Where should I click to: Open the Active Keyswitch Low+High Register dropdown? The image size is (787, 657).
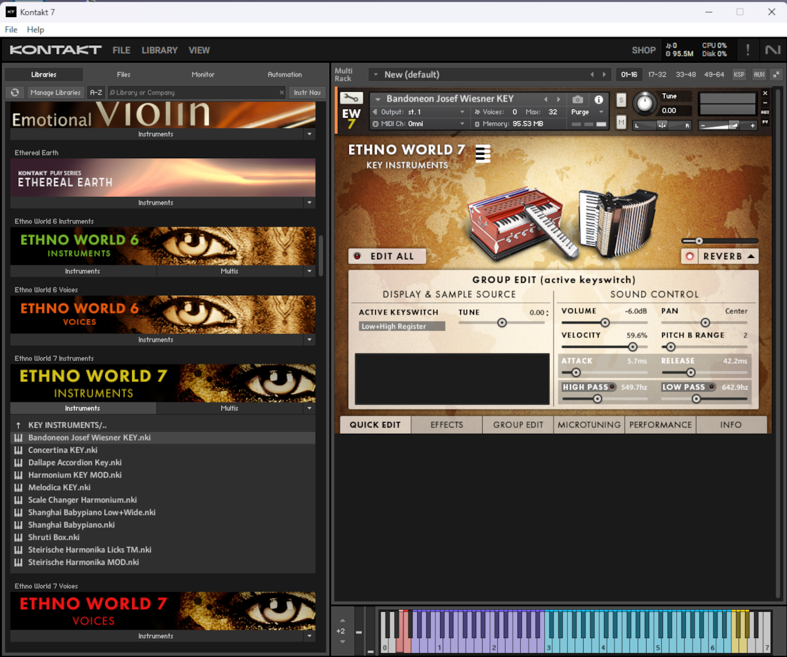tap(402, 326)
